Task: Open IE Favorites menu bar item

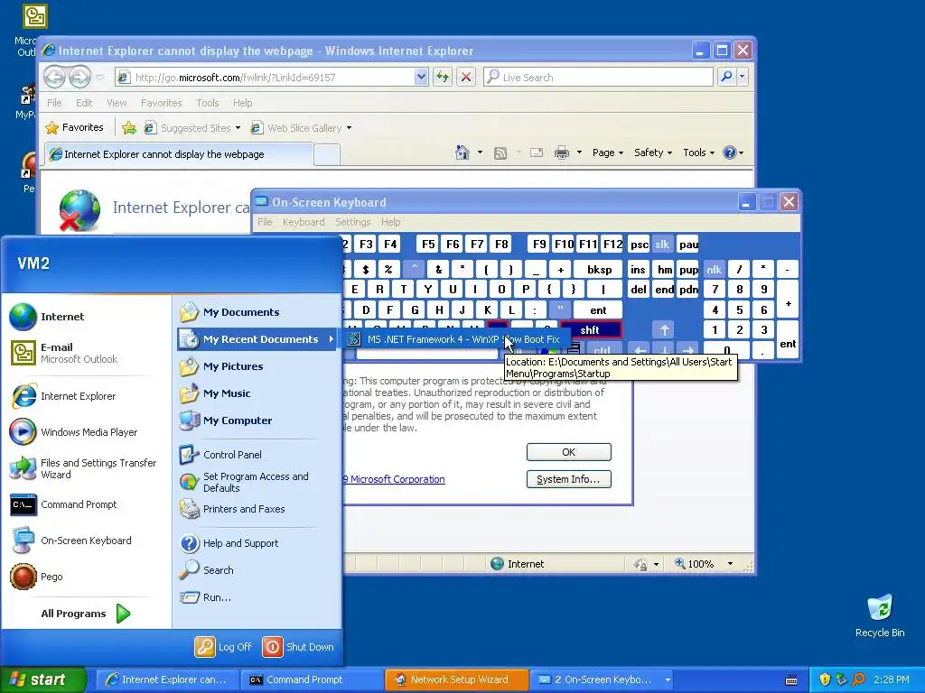Action: [x=161, y=103]
